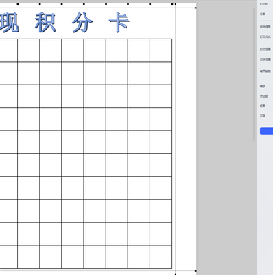This screenshot has height=275, width=273.
Task: Select the 视图 view setting label
Action: tap(263, 106)
